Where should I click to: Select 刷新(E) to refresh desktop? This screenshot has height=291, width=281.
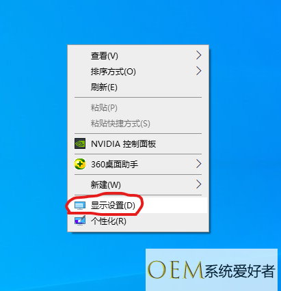coord(104,87)
